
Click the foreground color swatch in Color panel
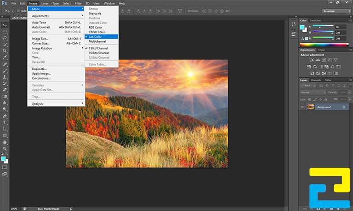[302, 28]
